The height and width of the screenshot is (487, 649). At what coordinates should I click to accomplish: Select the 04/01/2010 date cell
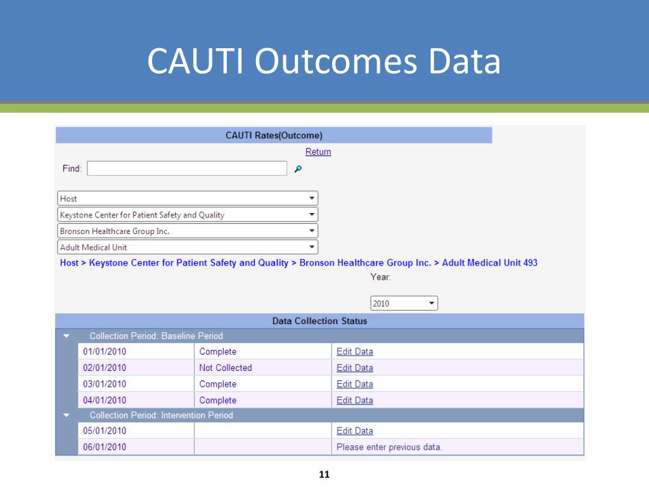pyautogui.click(x=136, y=400)
